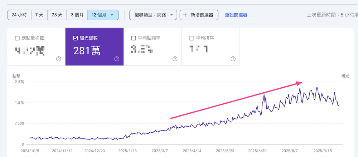358x157 pixels.
Task: Choose the 28 天 time range
Action: pyautogui.click(x=57, y=15)
